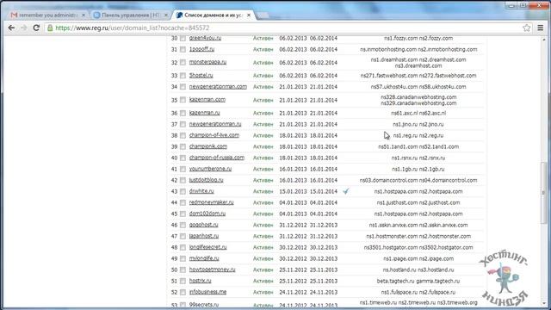Tick checkbox for japanhost.ru
Image resolution: width=551 pixels, height=310 pixels.
coord(183,236)
